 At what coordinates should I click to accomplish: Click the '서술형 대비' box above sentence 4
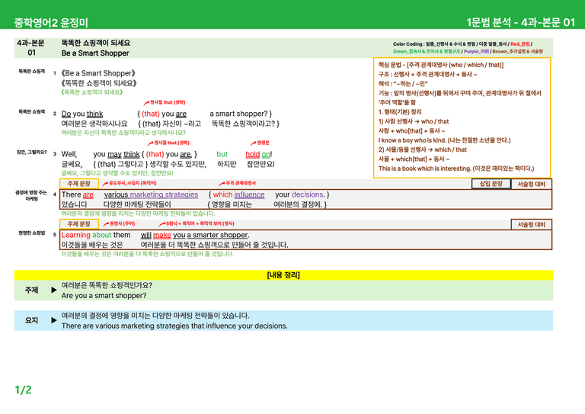(x=531, y=184)
